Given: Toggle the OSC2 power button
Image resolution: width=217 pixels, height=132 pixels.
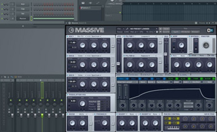Looking at the screenshot, I should 68,56.
